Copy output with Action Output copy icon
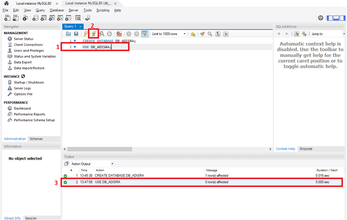 click(66, 164)
